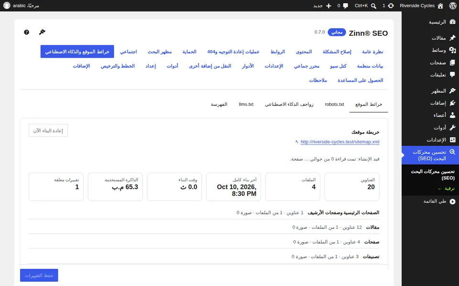The height and width of the screenshot is (286, 459).
Task: Click the صفحات 4 عناوين row
Action: 204,242
